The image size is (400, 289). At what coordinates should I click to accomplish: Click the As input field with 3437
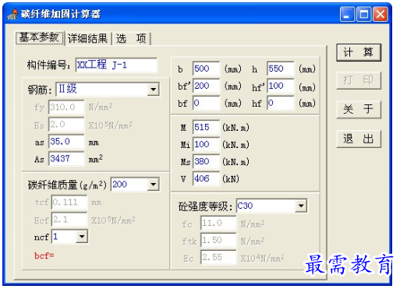[x=66, y=159]
